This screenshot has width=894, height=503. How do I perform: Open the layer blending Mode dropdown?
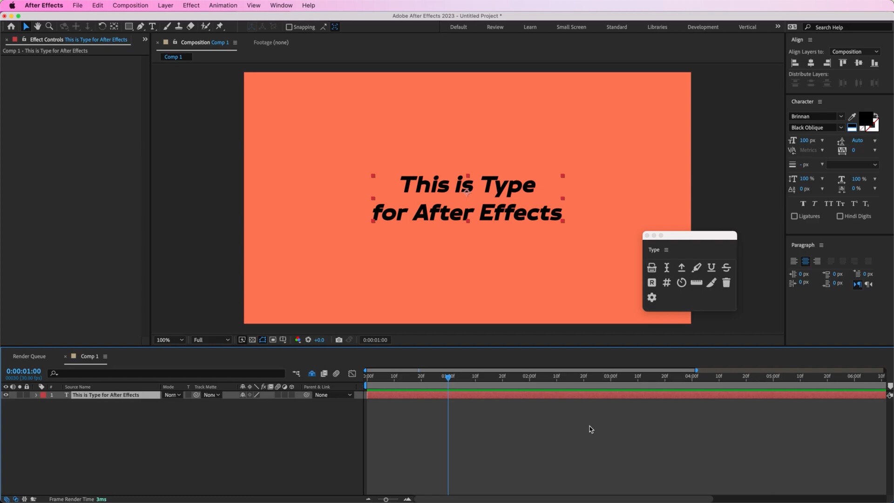[173, 395]
